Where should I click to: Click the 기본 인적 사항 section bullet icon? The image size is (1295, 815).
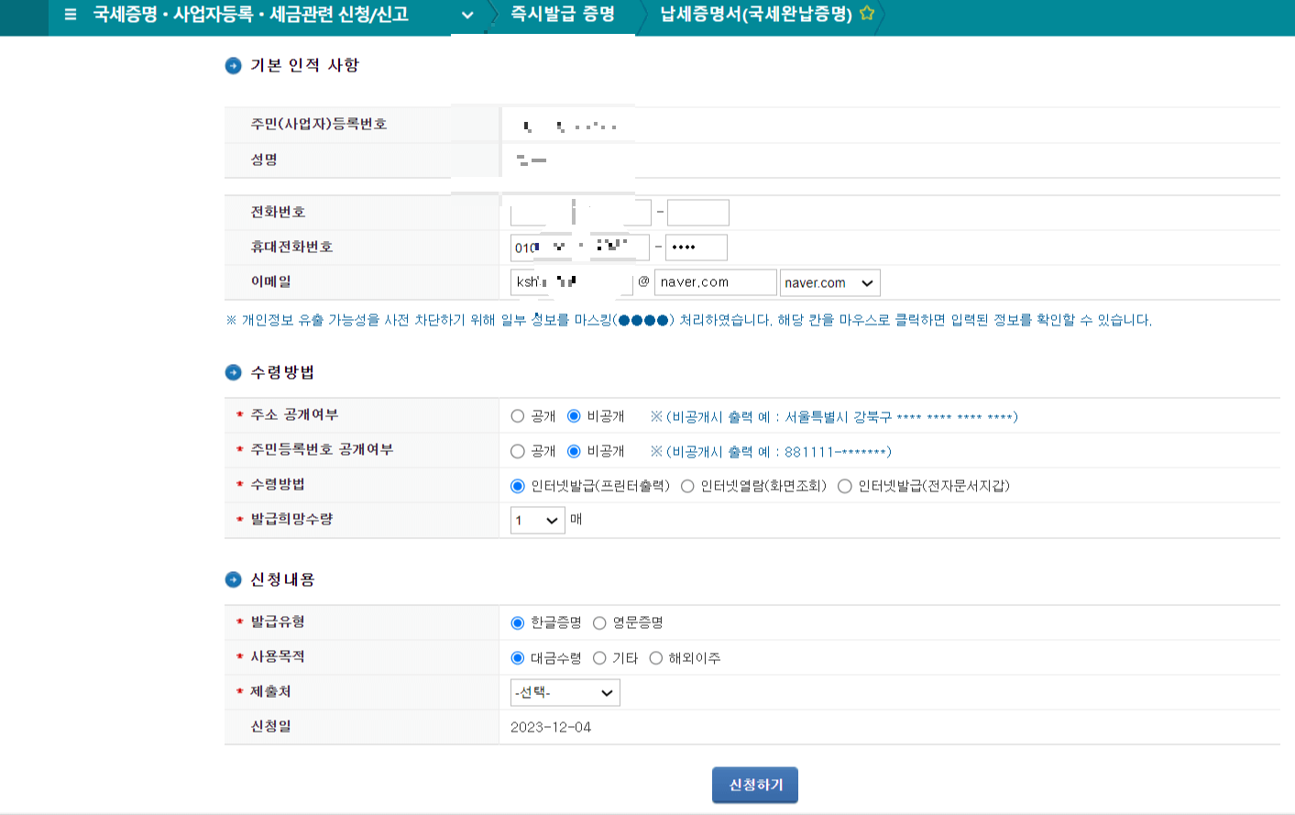click(x=233, y=65)
